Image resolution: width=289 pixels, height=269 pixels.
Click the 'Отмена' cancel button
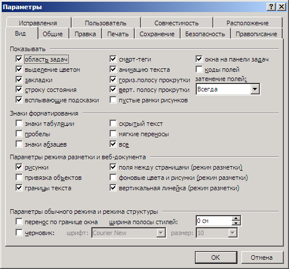[261, 258]
